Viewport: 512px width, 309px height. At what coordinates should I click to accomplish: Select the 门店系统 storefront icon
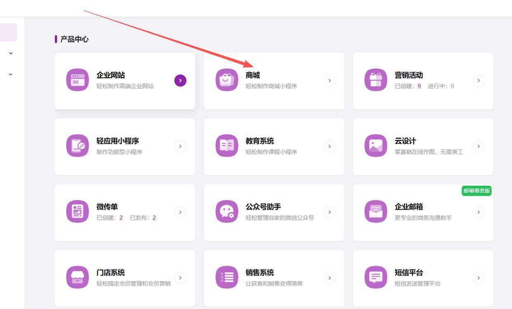tap(78, 278)
